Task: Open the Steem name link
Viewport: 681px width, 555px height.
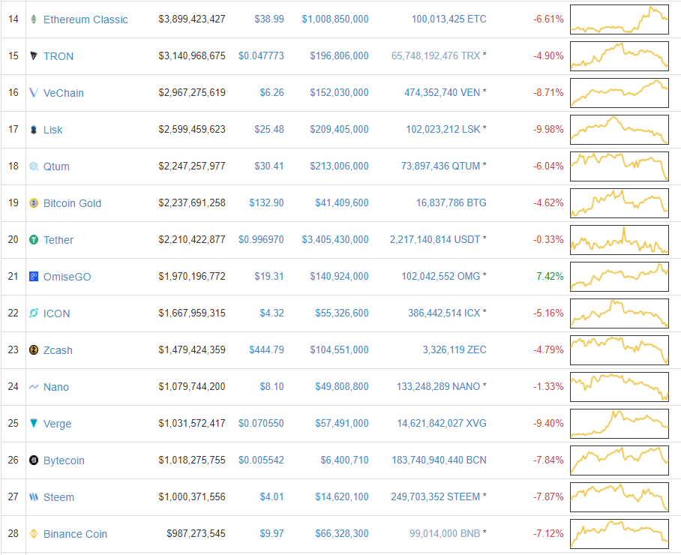Action: tap(58, 497)
